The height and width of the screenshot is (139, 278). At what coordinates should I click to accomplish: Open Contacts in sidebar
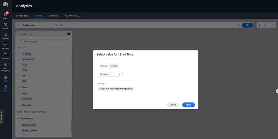pyautogui.click(x=5, y=56)
